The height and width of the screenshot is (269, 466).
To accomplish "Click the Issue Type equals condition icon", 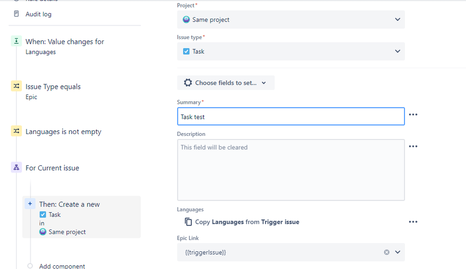I will coord(16,86).
